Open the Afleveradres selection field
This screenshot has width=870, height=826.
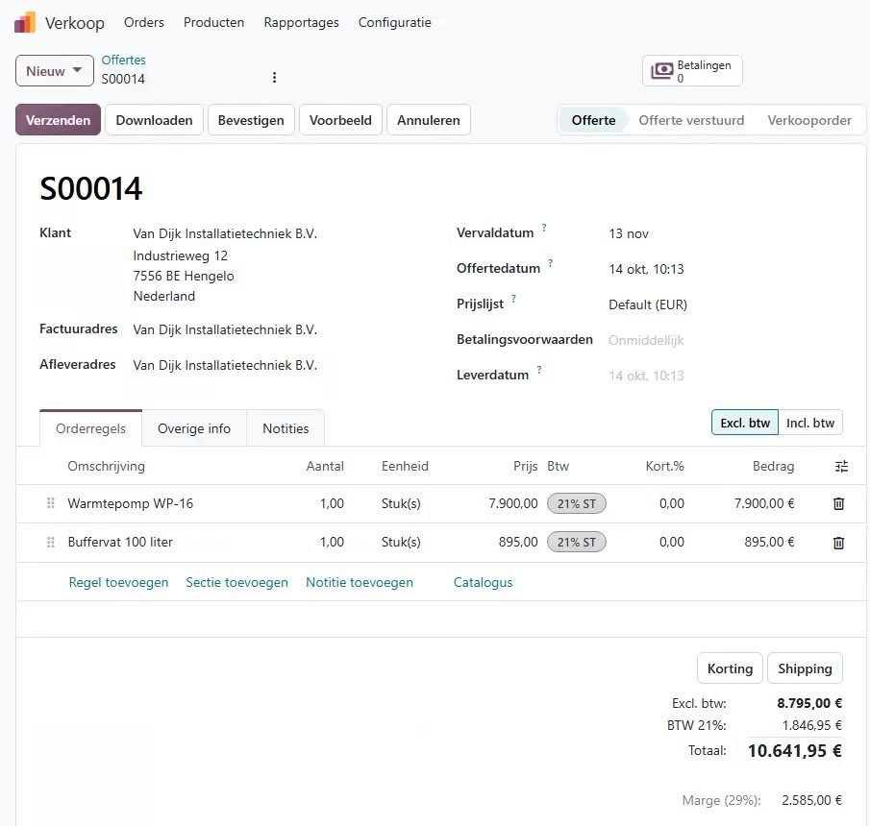pyautogui.click(x=225, y=365)
